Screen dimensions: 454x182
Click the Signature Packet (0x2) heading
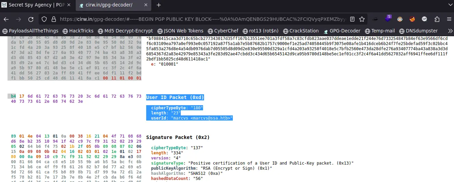tap(178, 137)
